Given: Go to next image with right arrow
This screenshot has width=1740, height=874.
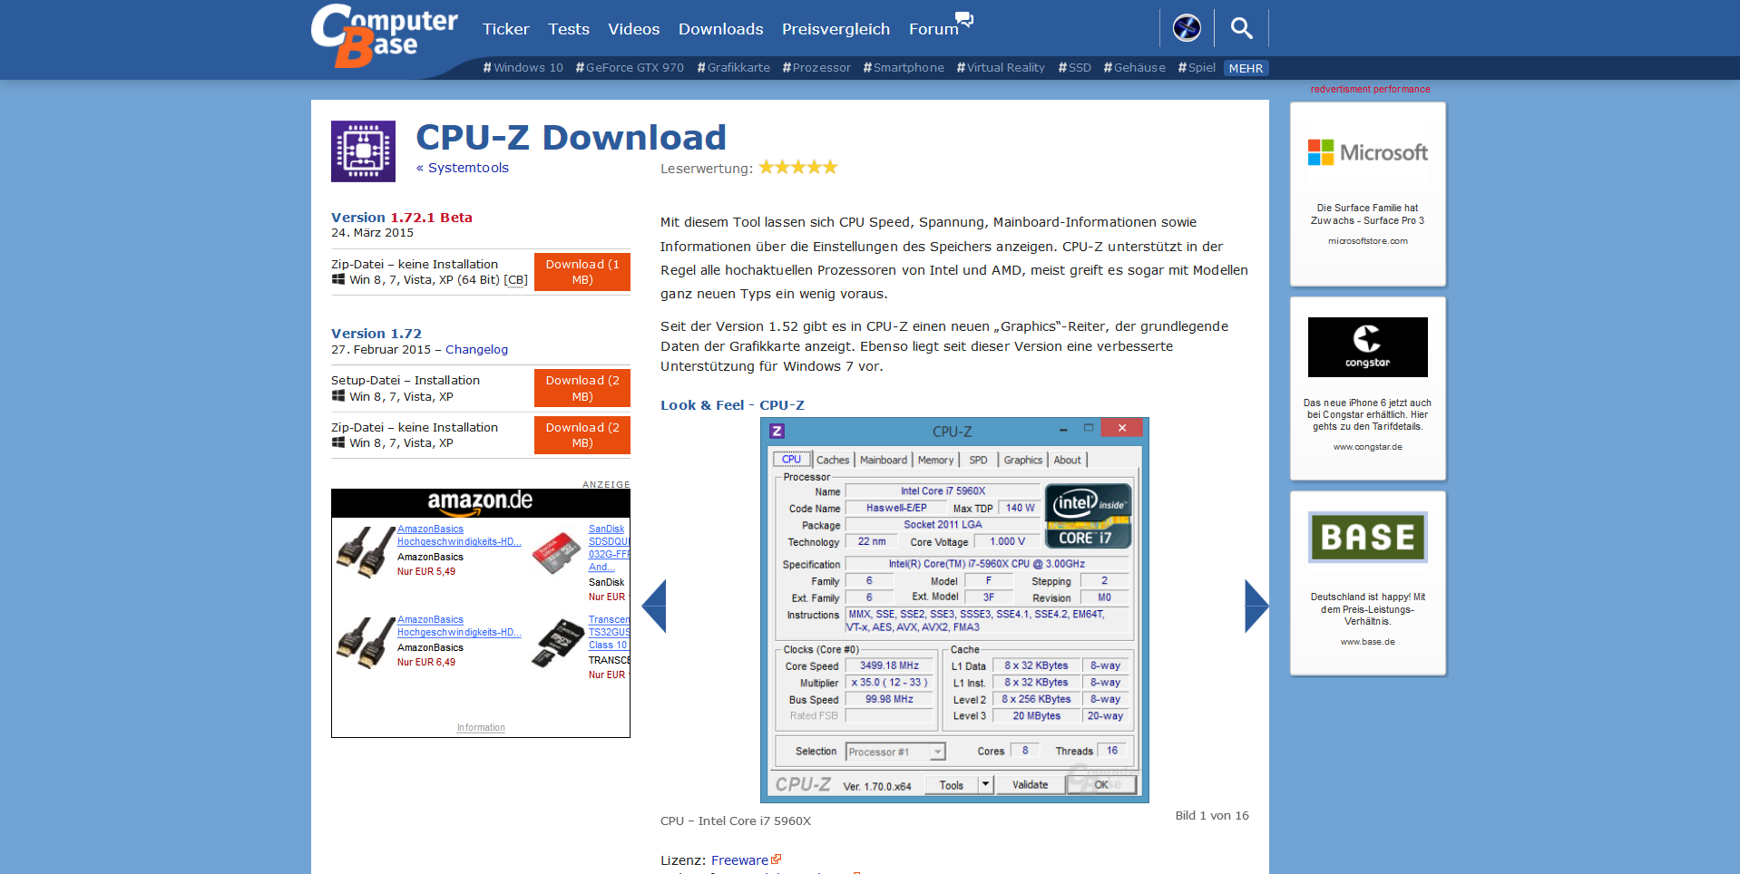Looking at the screenshot, I should 1256,605.
